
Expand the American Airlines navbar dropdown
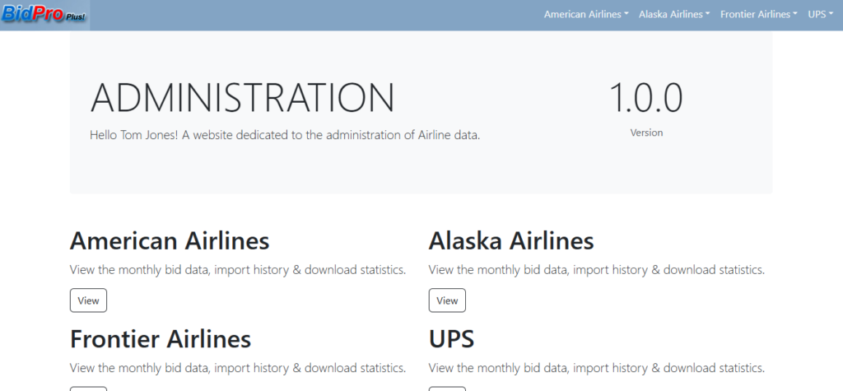pos(586,15)
